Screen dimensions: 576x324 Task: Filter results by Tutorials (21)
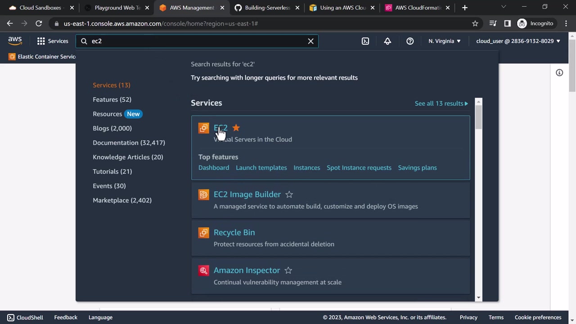click(x=112, y=171)
